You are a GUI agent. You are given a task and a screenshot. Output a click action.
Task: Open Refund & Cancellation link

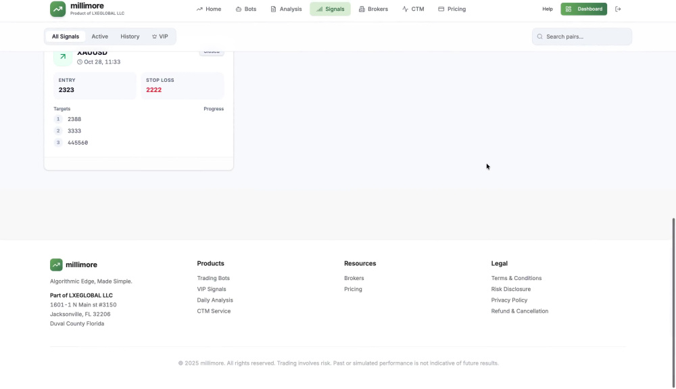coord(519,311)
